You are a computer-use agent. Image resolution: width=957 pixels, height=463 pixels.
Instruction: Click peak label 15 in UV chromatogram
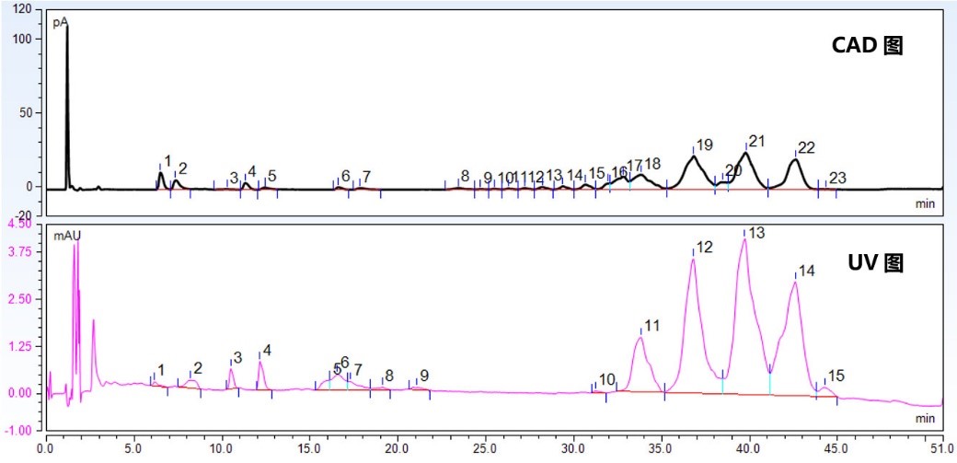836,376
